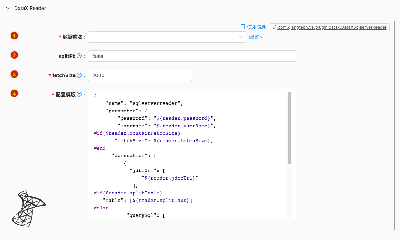The image size is (400, 240).
Task: Expand the 配置 dropdown menu
Action: pyautogui.click(x=256, y=37)
